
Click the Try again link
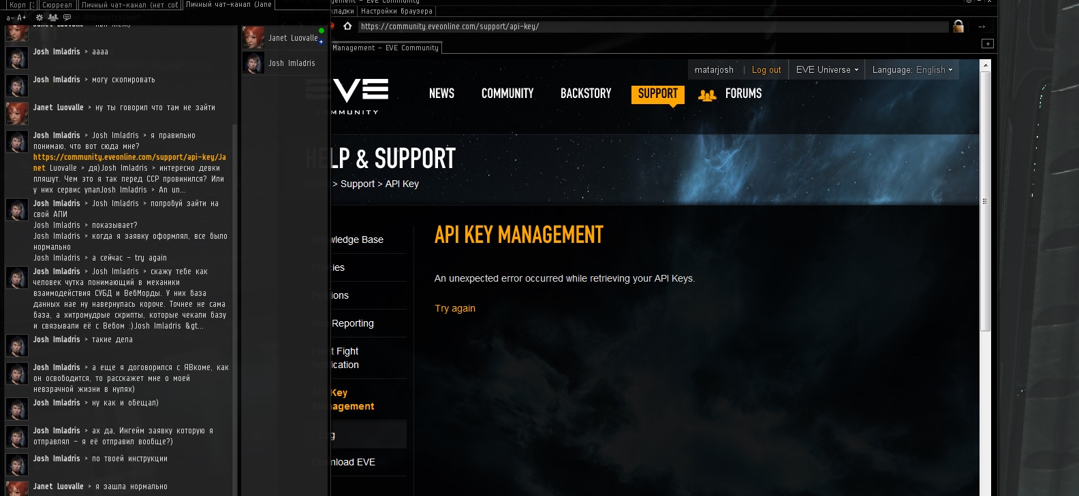pos(455,308)
